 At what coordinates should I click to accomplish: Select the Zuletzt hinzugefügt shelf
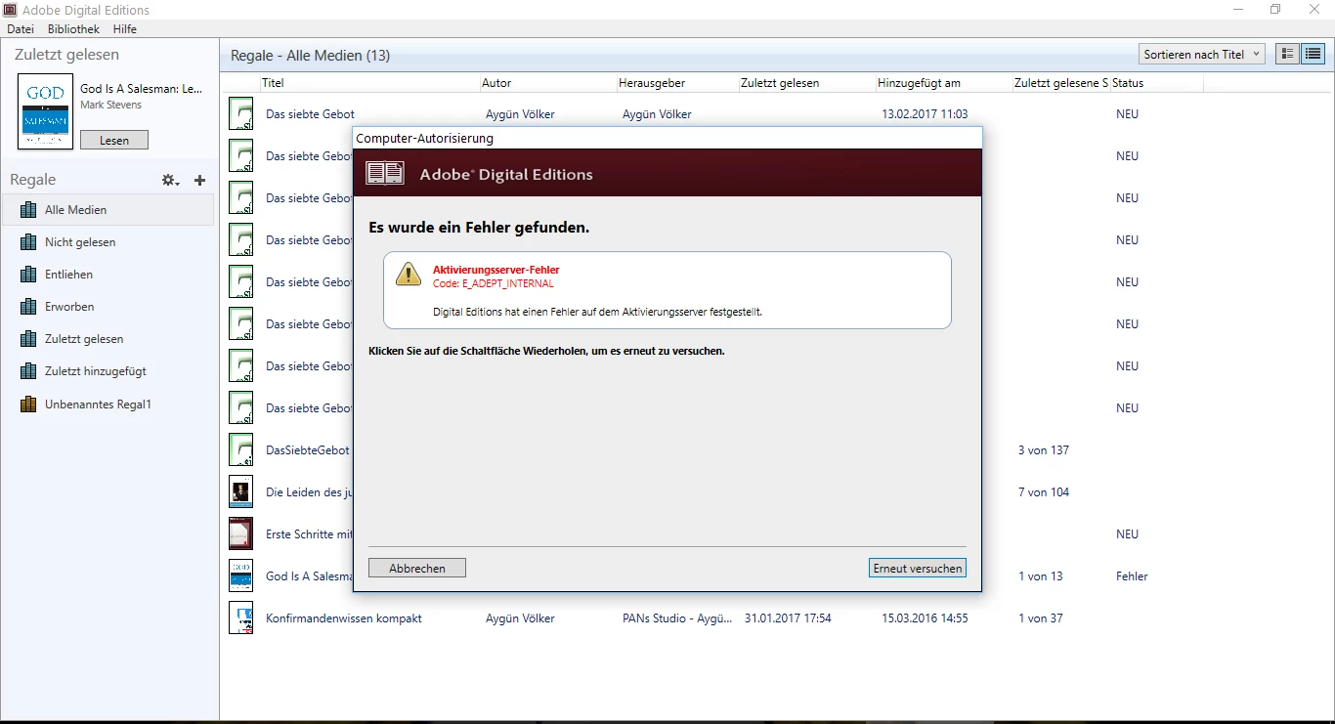[108, 371]
